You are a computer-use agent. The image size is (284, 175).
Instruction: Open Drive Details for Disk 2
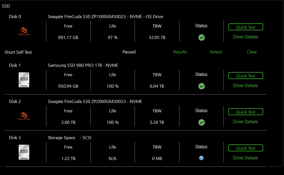coord(245,122)
